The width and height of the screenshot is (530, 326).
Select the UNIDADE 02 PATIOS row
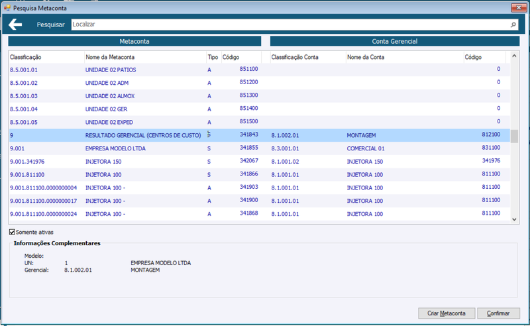pos(259,70)
